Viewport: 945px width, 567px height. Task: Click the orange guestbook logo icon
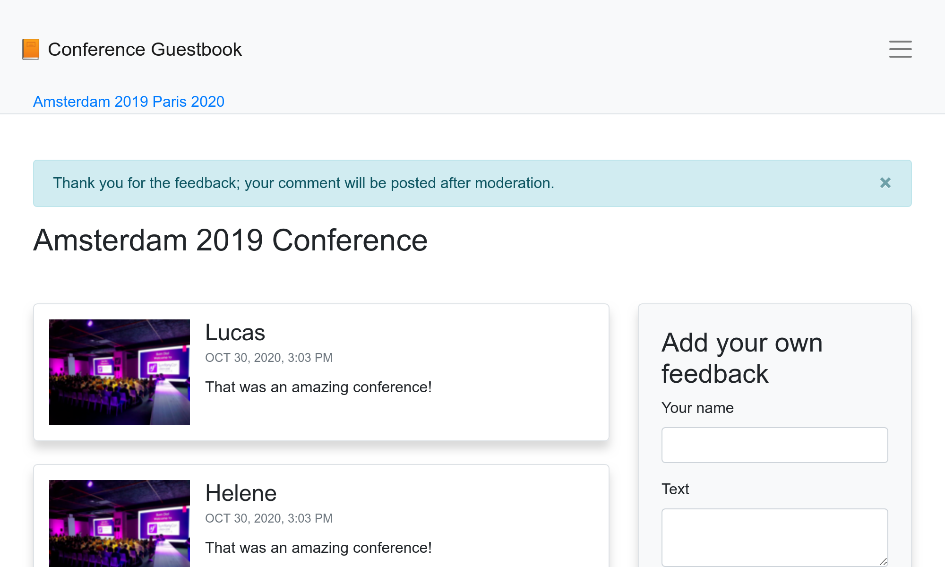pyautogui.click(x=31, y=49)
